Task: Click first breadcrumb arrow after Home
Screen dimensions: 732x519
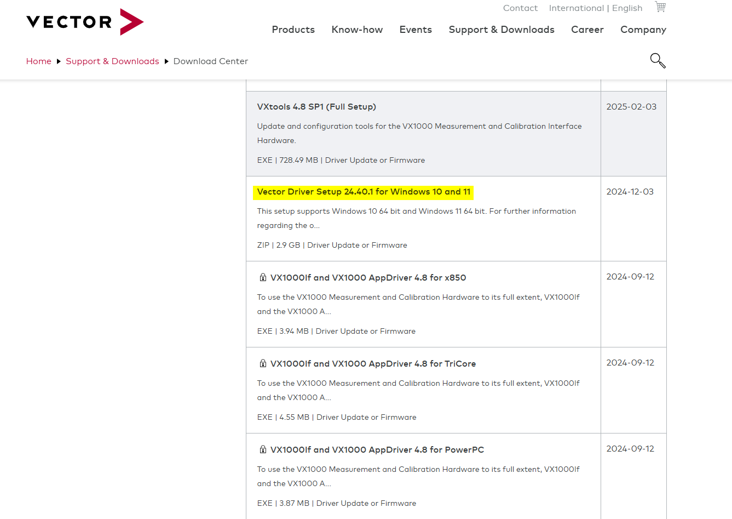Action: [59, 61]
